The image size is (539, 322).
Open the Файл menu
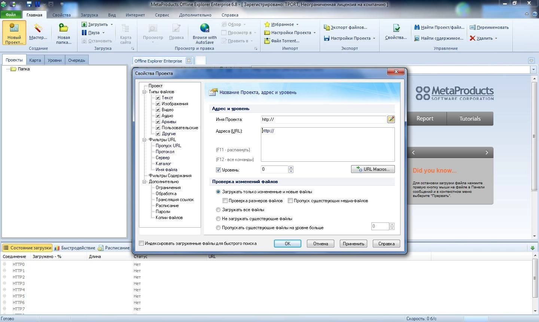coord(11,15)
